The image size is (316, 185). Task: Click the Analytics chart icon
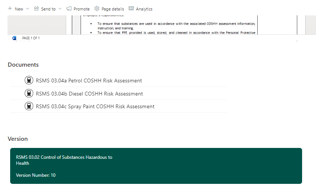(x=131, y=9)
